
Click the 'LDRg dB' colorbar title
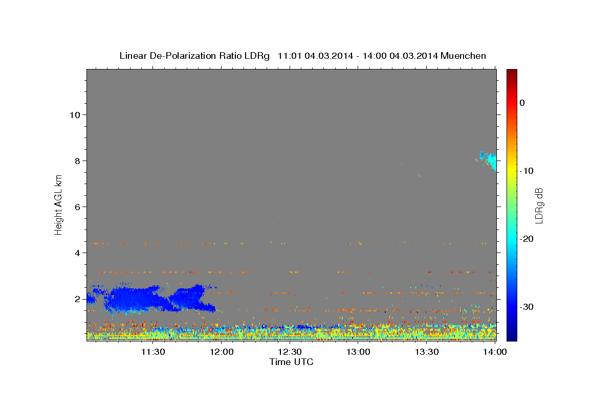(539, 205)
